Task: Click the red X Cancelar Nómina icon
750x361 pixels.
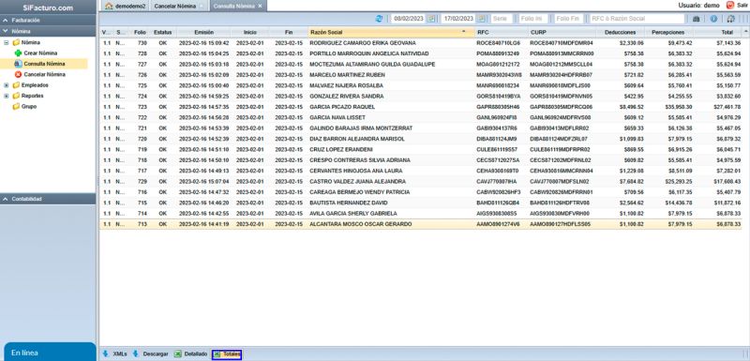Action: tap(18, 75)
